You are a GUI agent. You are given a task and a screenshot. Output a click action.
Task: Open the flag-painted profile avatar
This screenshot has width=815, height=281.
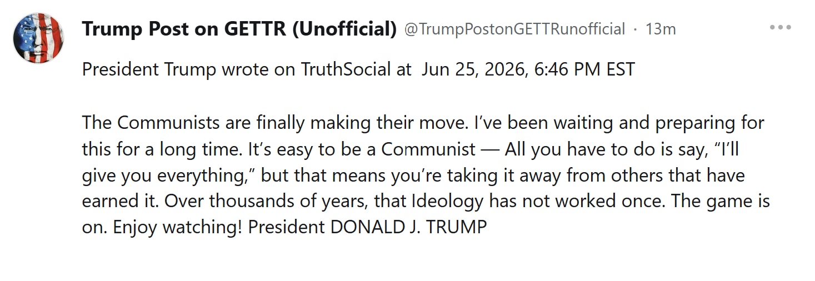pos(38,38)
